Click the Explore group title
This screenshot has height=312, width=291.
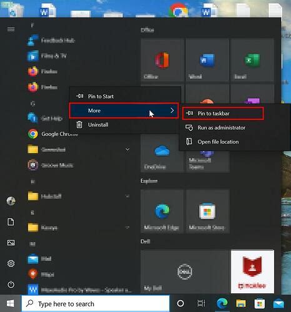(149, 181)
